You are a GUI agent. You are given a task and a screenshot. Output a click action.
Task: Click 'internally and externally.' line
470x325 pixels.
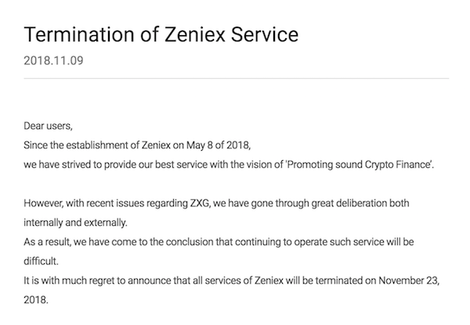point(75,223)
